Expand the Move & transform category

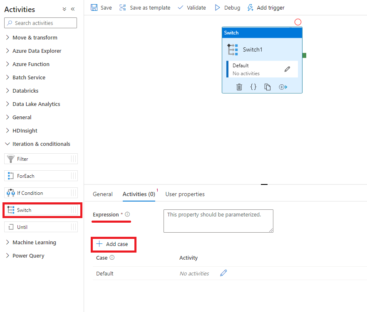(35, 37)
